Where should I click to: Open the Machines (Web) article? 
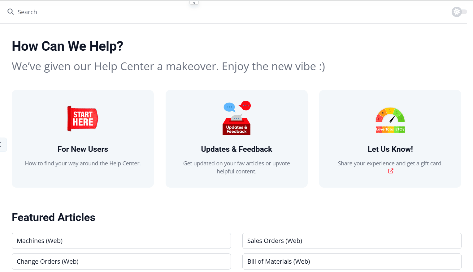click(x=121, y=241)
